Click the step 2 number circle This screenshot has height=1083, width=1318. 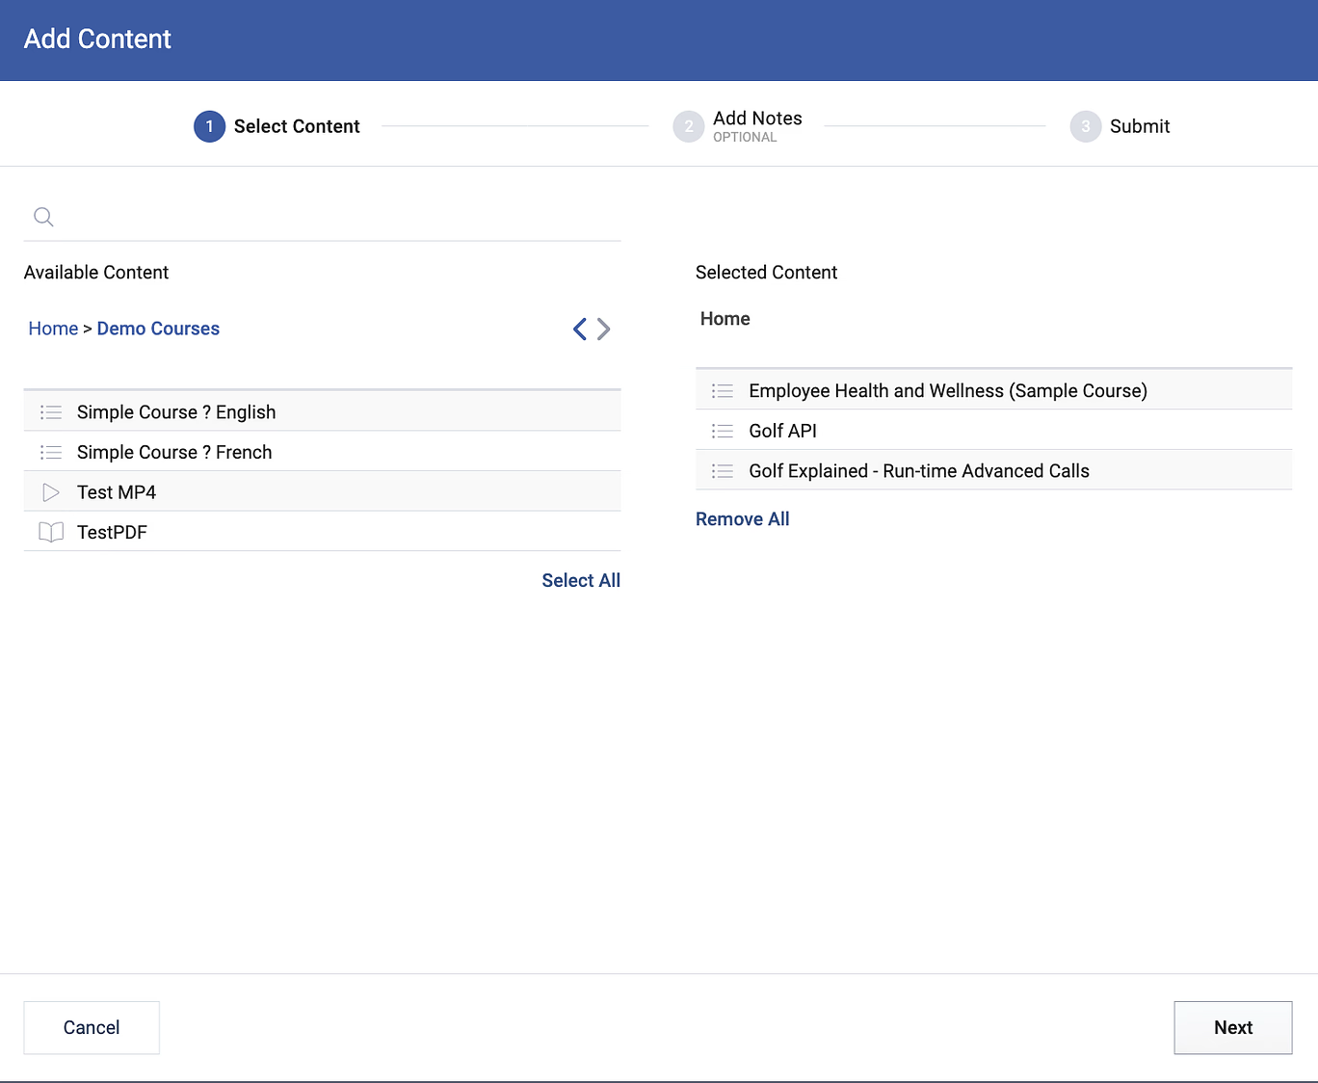click(689, 126)
